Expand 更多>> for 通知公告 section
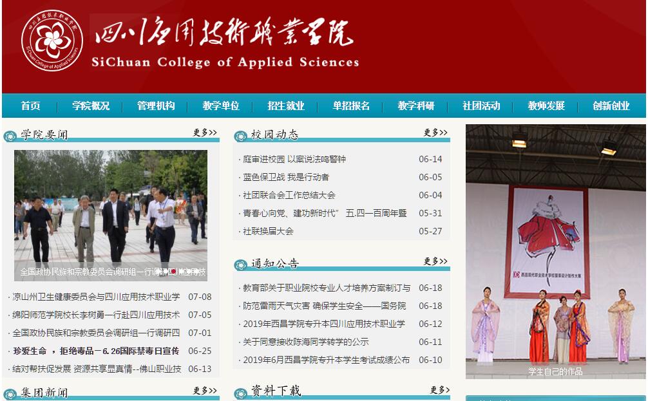The width and height of the screenshot is (648, 401). click(435, 261)
